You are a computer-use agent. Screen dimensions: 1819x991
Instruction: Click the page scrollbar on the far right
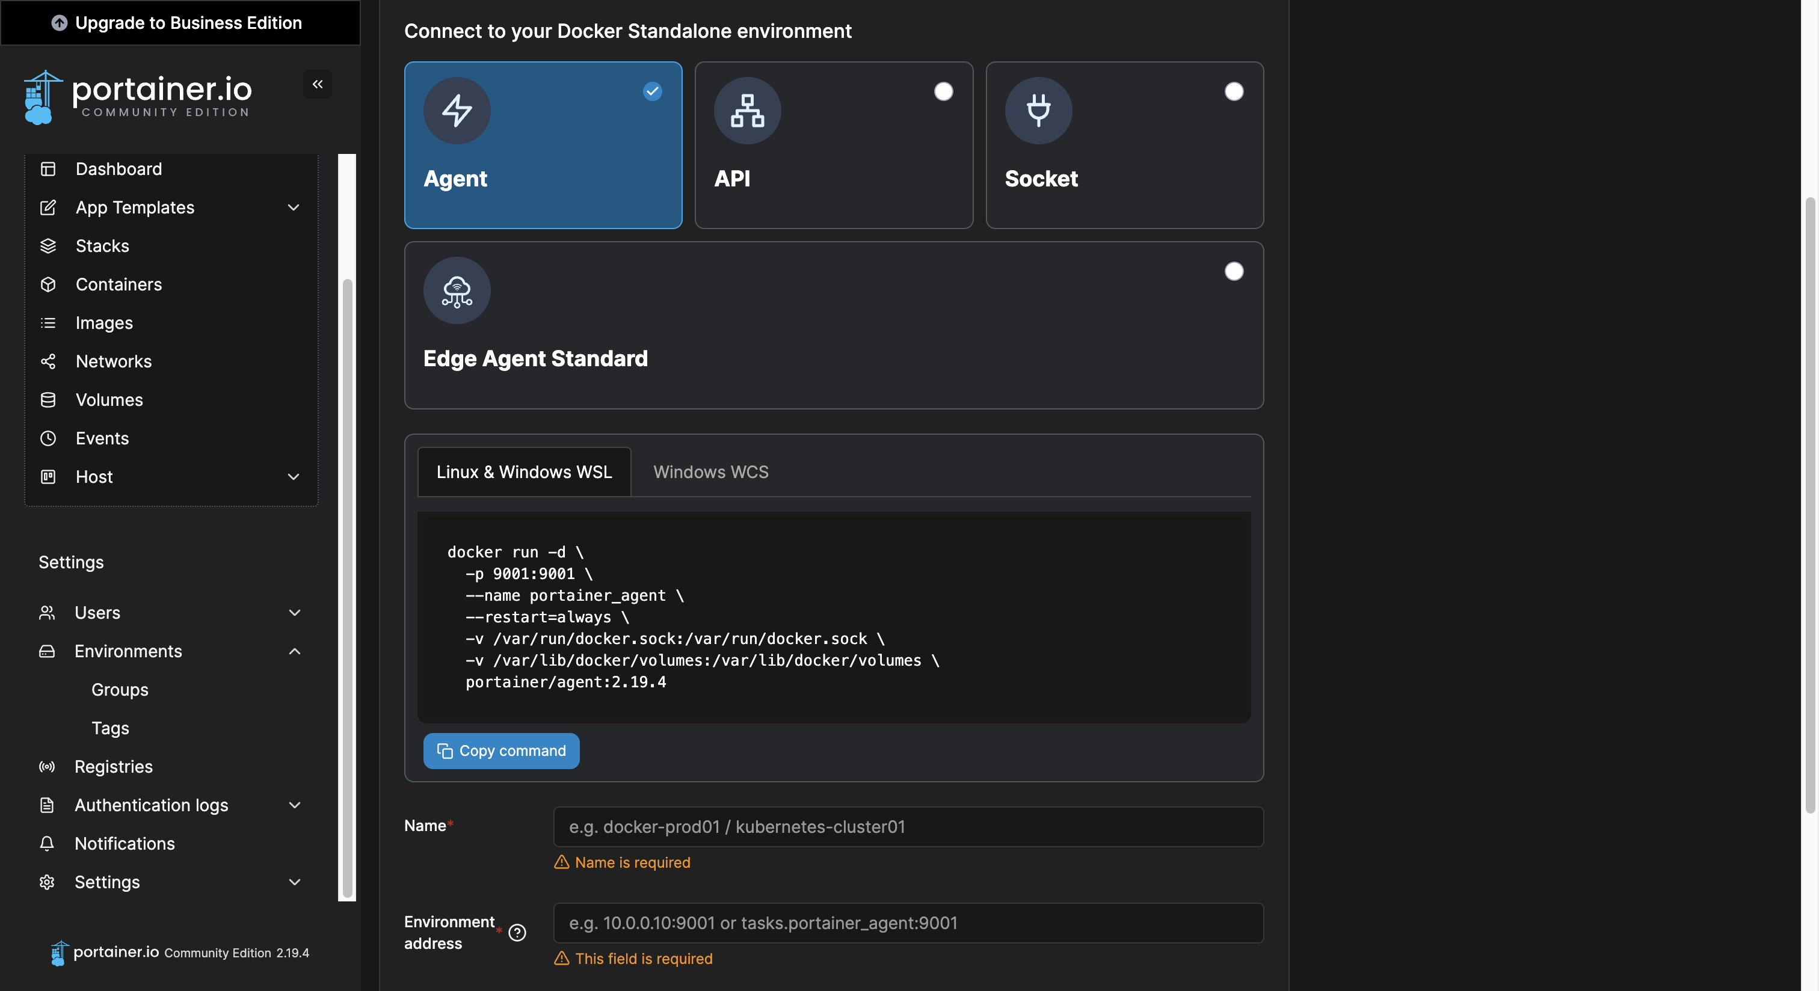click(x=1810, y=505)
